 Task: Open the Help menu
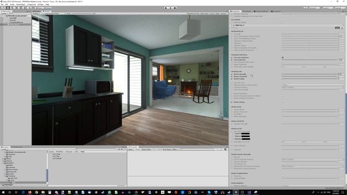47,4
